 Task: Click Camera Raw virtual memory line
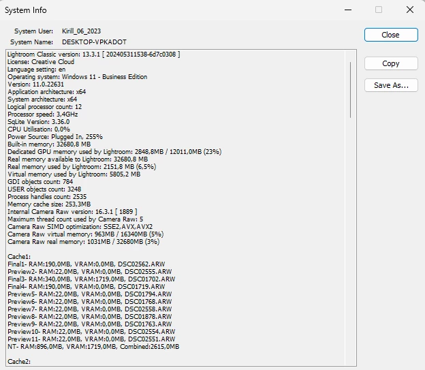click(86, 234)
